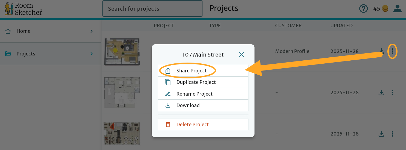Click the Home house icon in sidebar
The image size is (406, 150).
coord(8,31)
